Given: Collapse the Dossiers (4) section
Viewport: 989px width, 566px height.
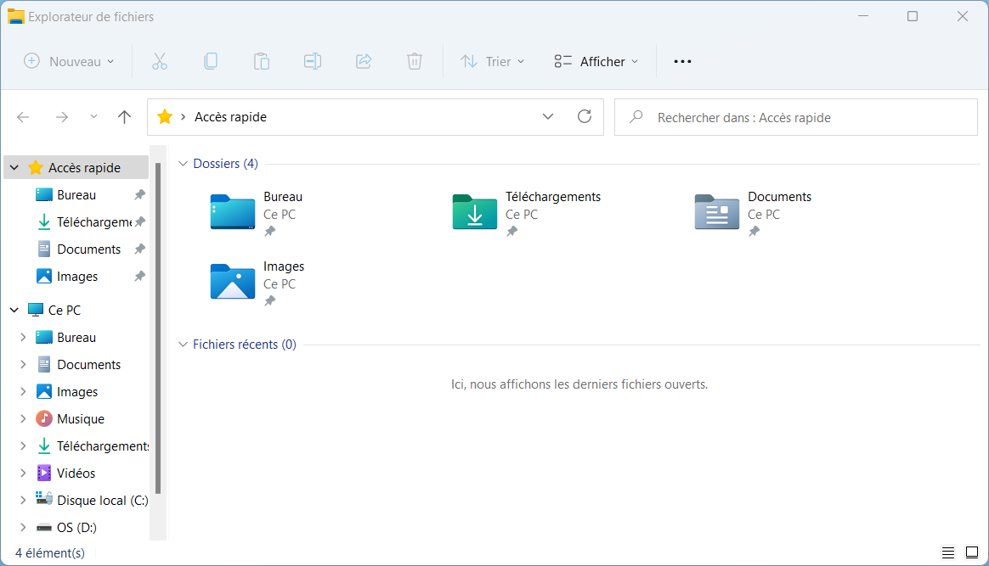Looking at the screenshot, I should click(183, 164).
